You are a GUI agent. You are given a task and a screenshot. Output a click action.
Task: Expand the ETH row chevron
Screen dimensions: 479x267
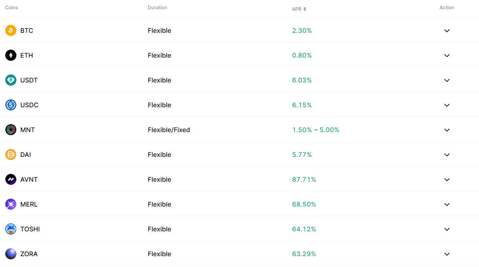[x=447, y=56]
